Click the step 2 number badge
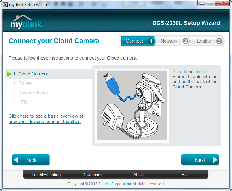Image resolution: width=232 pixels, height=191 pixels. [x=185, y=41]
